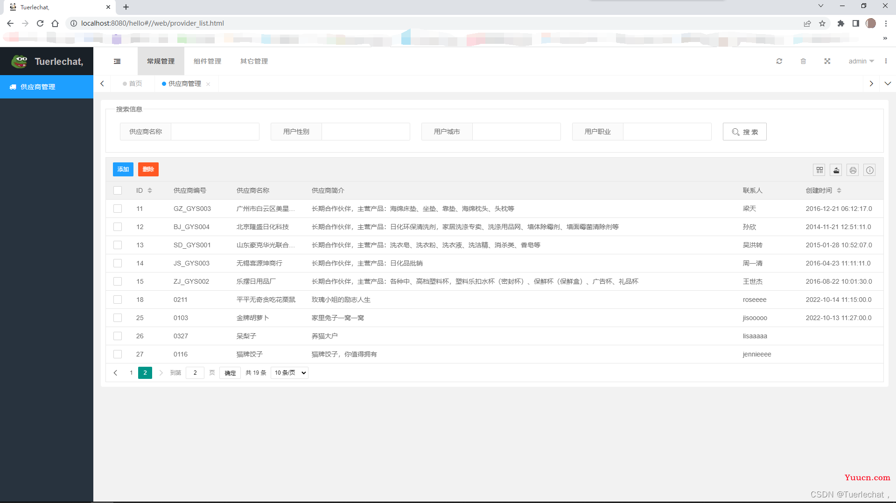Switch to the 供应商管理 page tab
The image size is (896, 503).
point(185,84)
